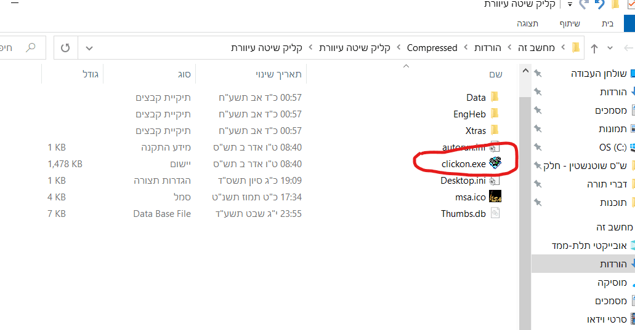This screenshot has width=635, height=330.
Task: Open שולחן העבודה in the navigation pane
Action: click(599, 74)
